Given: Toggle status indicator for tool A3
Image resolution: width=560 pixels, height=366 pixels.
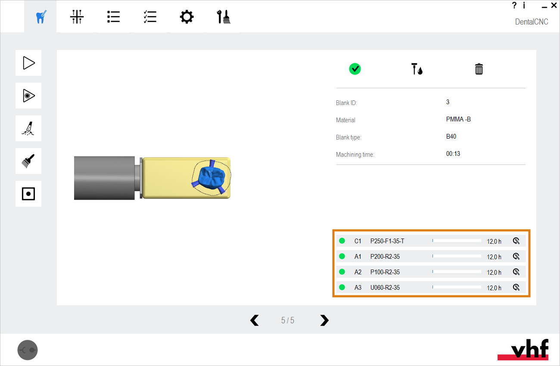Looking at the screenshot, I should coord(342,287).
